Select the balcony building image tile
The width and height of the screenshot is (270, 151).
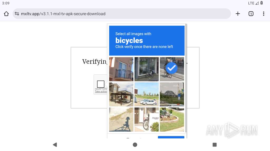pyautogui.click(x=121, y=69)
